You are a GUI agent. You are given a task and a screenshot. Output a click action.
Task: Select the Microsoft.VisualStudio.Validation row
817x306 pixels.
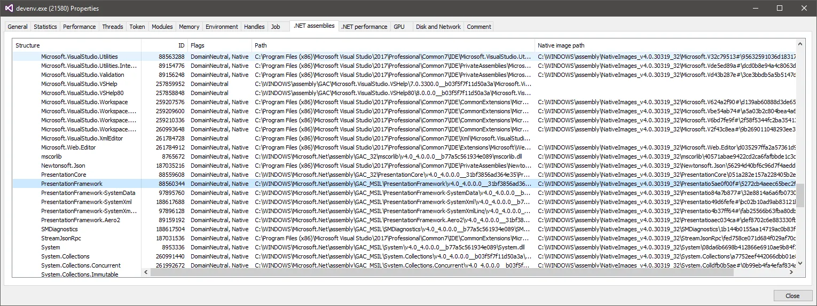click(404, 75)
